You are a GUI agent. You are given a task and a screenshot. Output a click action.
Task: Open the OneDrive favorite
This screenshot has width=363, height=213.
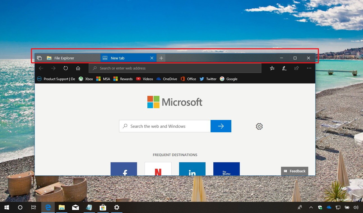pyautogui.click(x=167, y=79)
